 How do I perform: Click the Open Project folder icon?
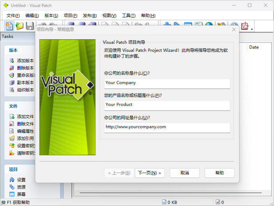[20, 26]
